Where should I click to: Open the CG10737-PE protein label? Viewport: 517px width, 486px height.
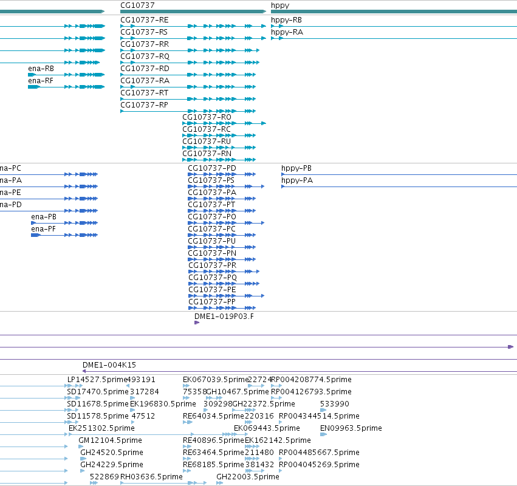point(213,290)
